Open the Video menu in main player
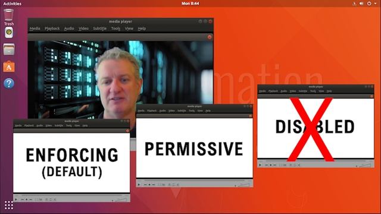 tap(83, 29)
